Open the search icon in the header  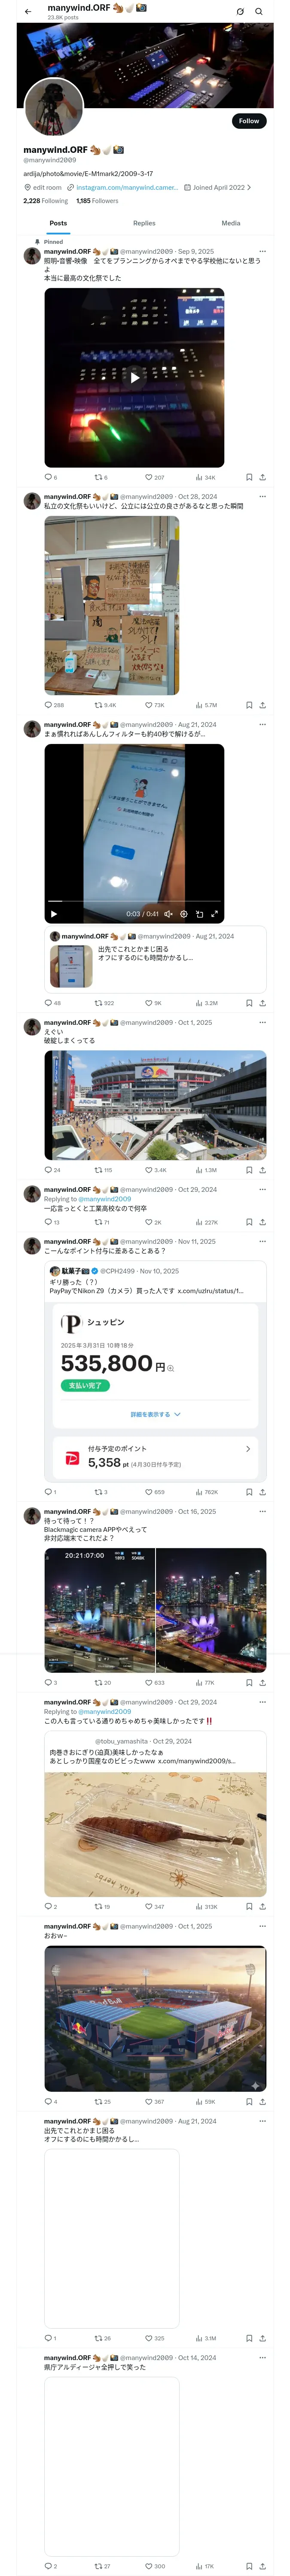[x=258, y=12]
